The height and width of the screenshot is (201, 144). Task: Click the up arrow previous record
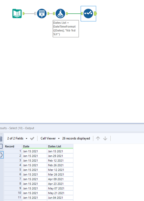pos(98,138)
